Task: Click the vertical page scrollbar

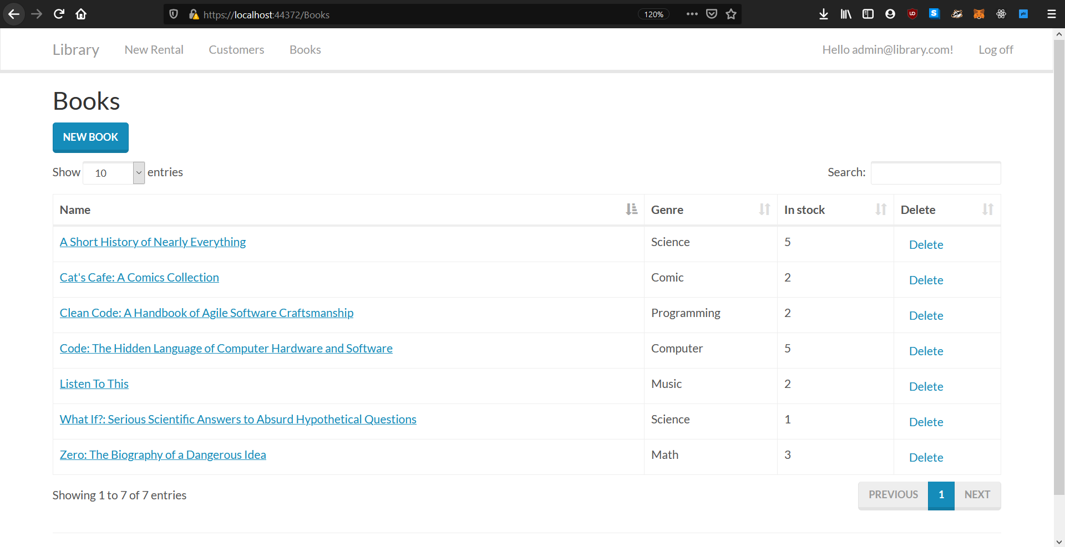Action: 1059,266
